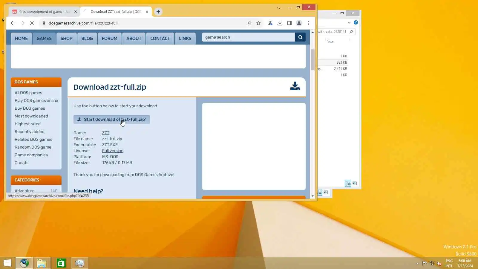Click the browser icon on the taskbar
The image size is (478, 269).
(x=24, y=263)
